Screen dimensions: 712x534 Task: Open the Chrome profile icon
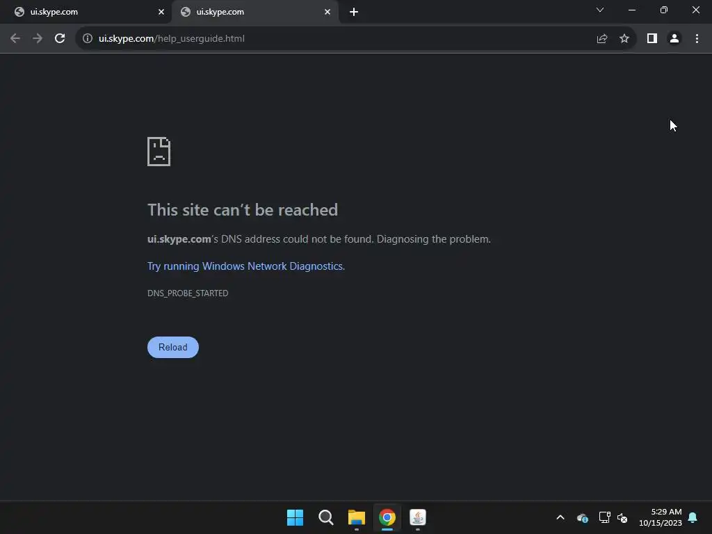click(x=674, y=39)
